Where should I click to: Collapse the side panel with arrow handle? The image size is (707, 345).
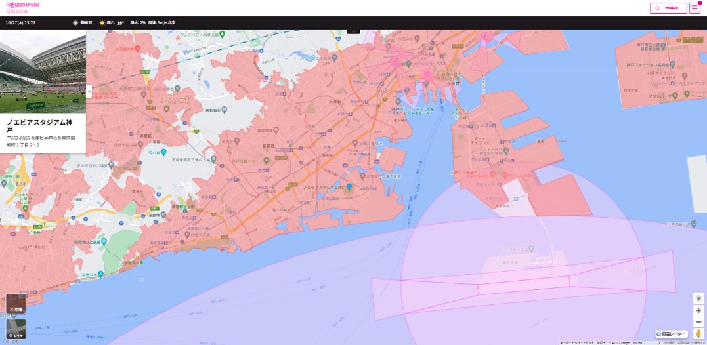pos(89,91)
